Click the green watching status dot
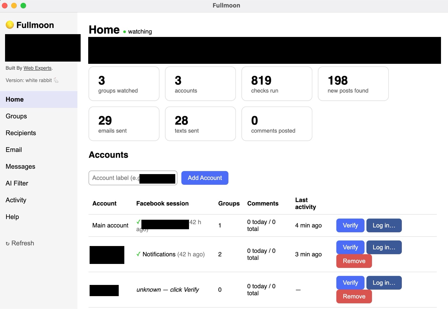Image resolution: width=448 pixels, height=309 pixels. click(x=125, y=32)
